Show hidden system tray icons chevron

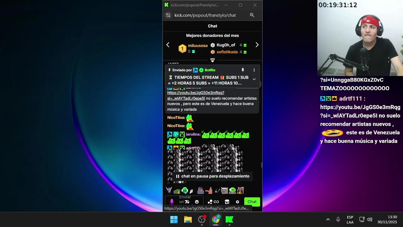click(x=328, y=219)
